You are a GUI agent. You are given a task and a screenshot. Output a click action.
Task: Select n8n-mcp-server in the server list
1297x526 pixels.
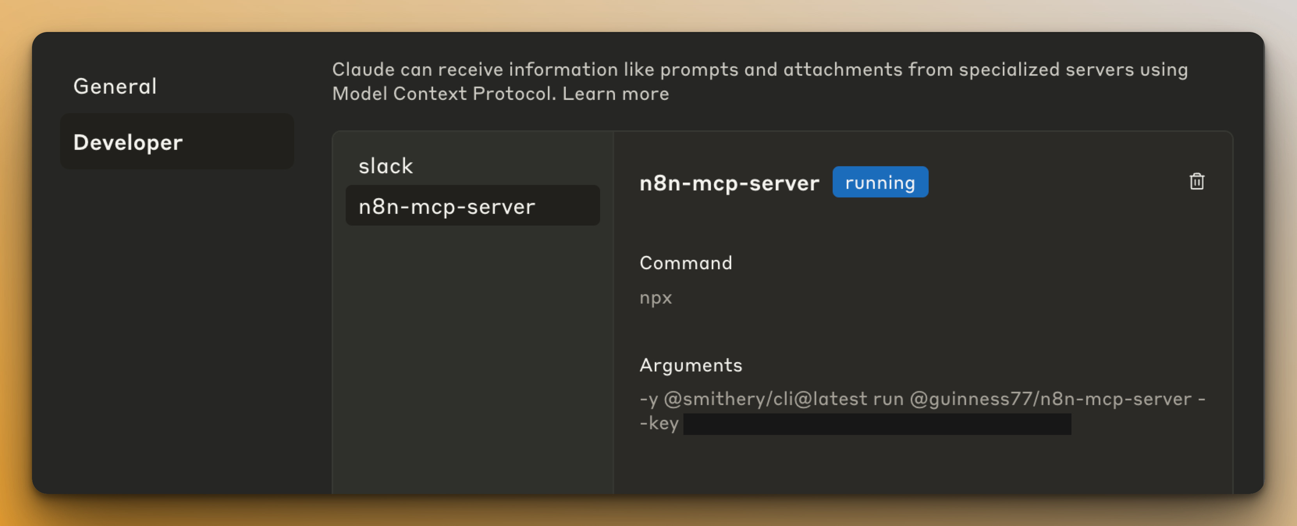point(447,206)
